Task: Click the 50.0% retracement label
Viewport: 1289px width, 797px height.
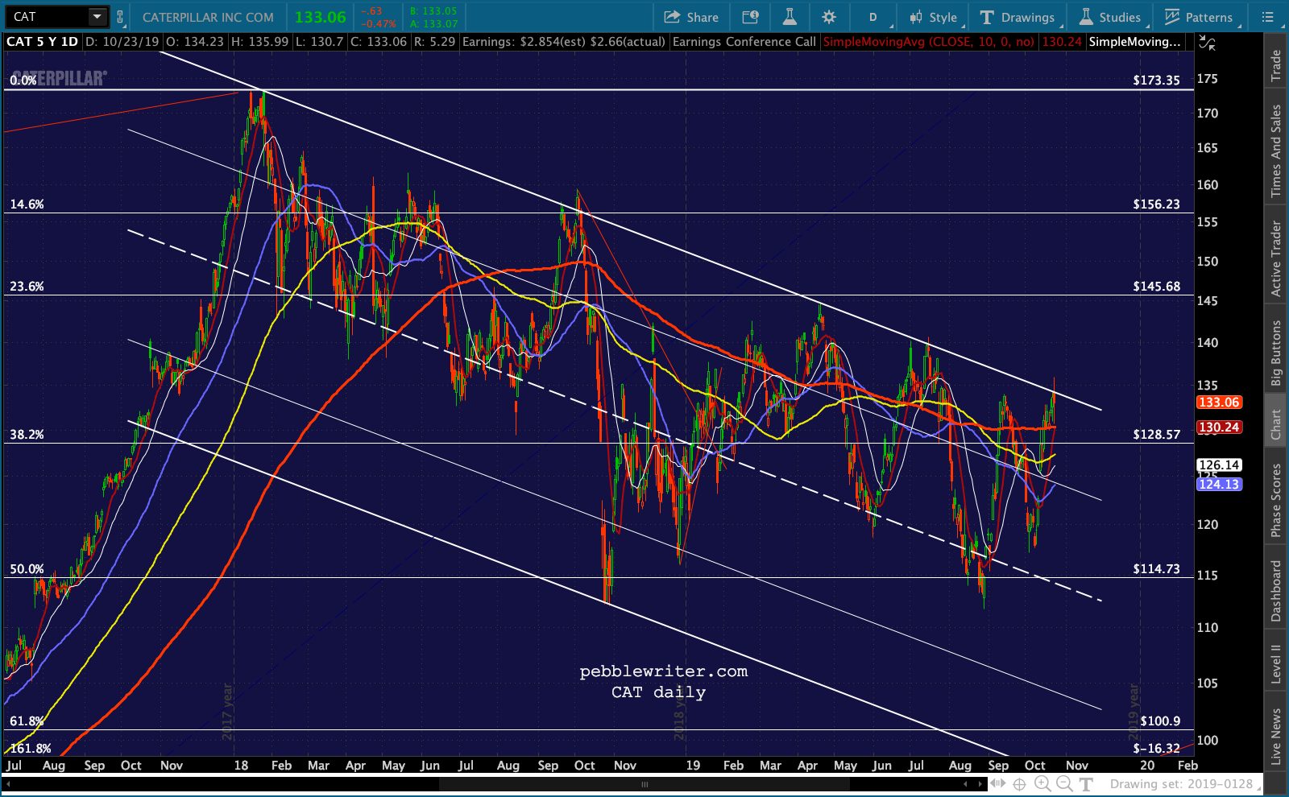Action: [27, 569]
